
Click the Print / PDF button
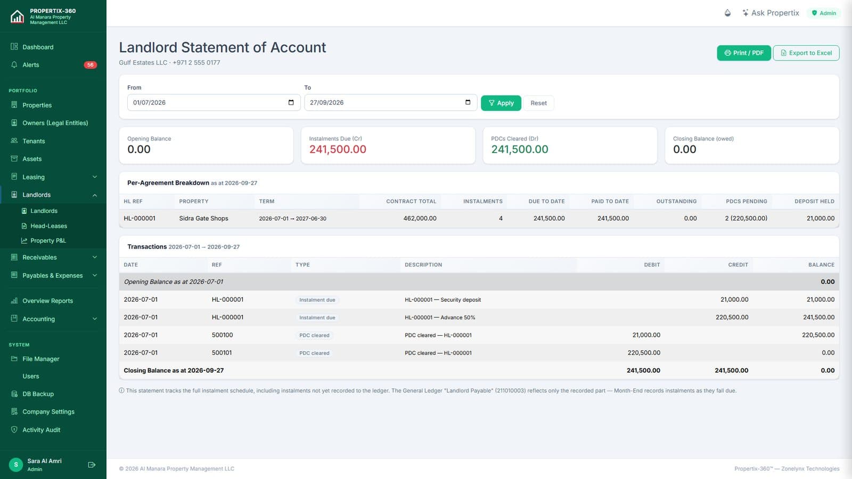744,53
